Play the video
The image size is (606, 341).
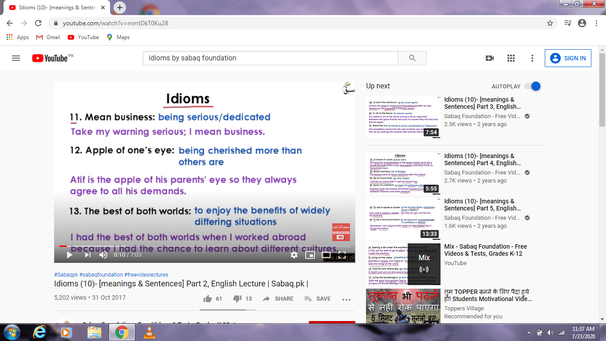click(69, 255)
